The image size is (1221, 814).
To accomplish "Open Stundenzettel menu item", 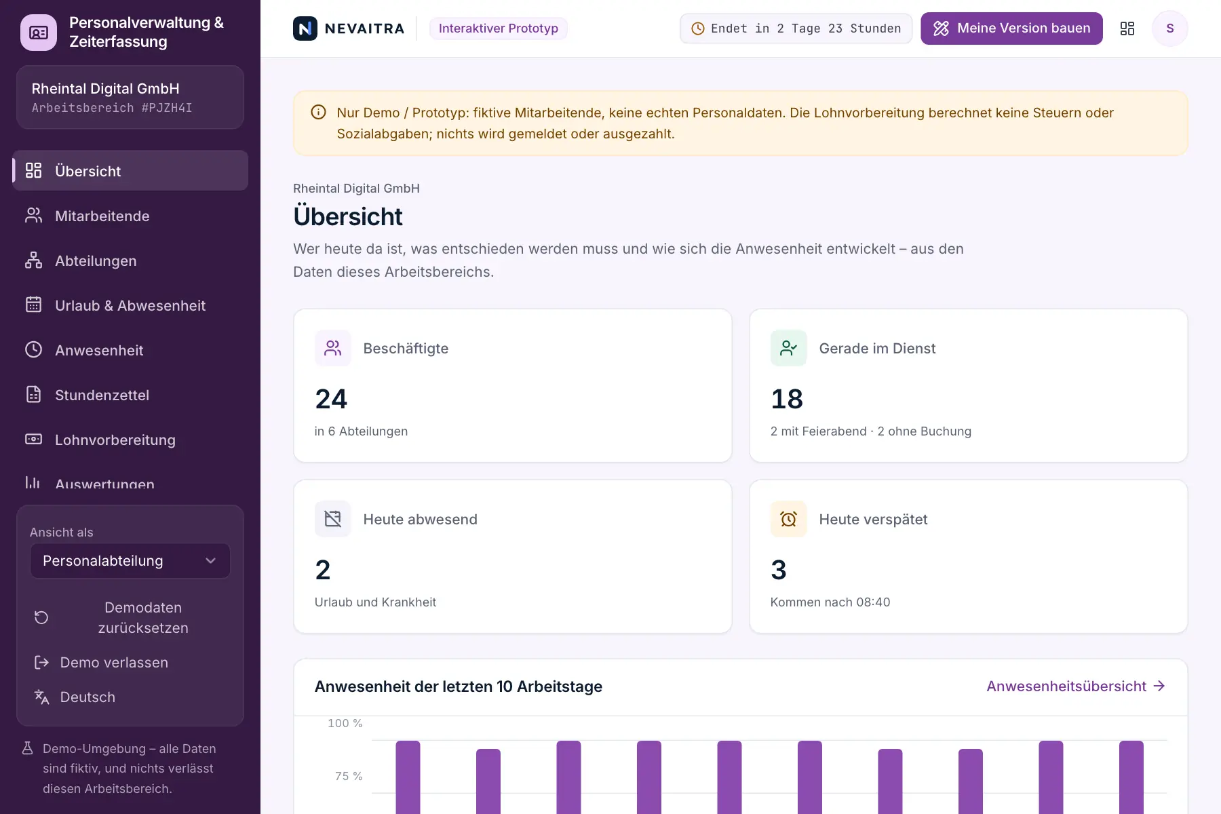I will 130,395.
